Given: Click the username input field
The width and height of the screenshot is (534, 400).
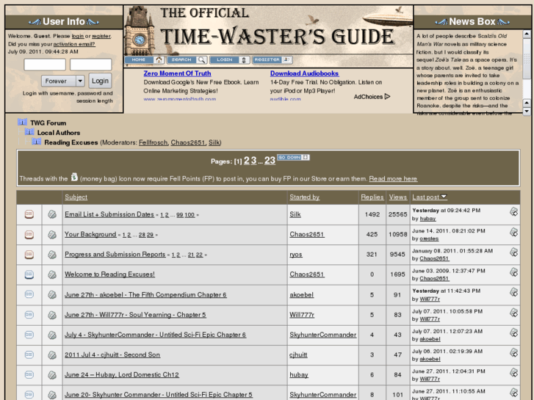Looking at the screenshot, I should (45, 65).
